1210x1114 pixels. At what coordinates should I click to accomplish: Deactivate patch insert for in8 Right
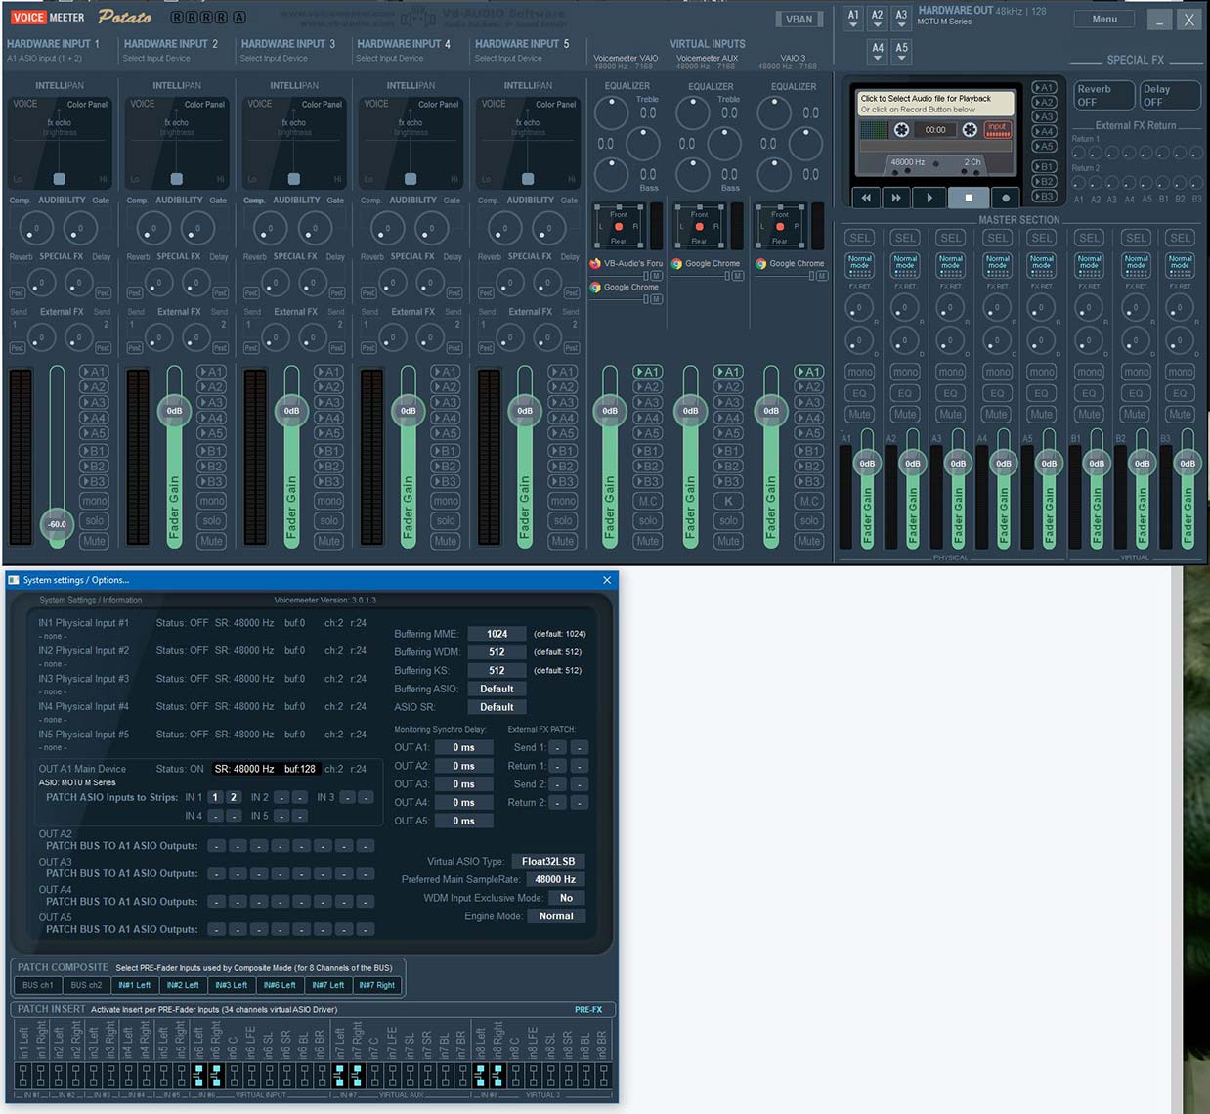pos(497,1075)
